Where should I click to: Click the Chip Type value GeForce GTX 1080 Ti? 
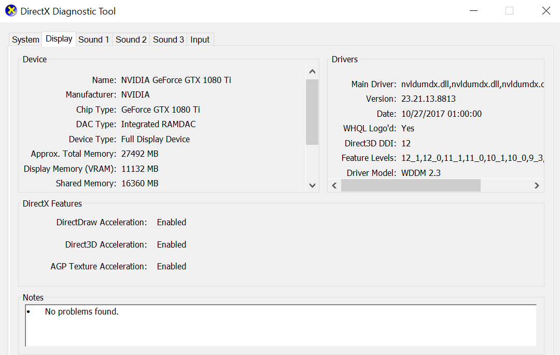pos(160,110)
